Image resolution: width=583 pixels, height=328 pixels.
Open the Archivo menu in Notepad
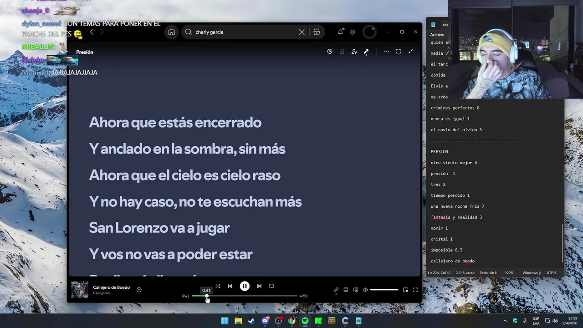tap(437, 35)
